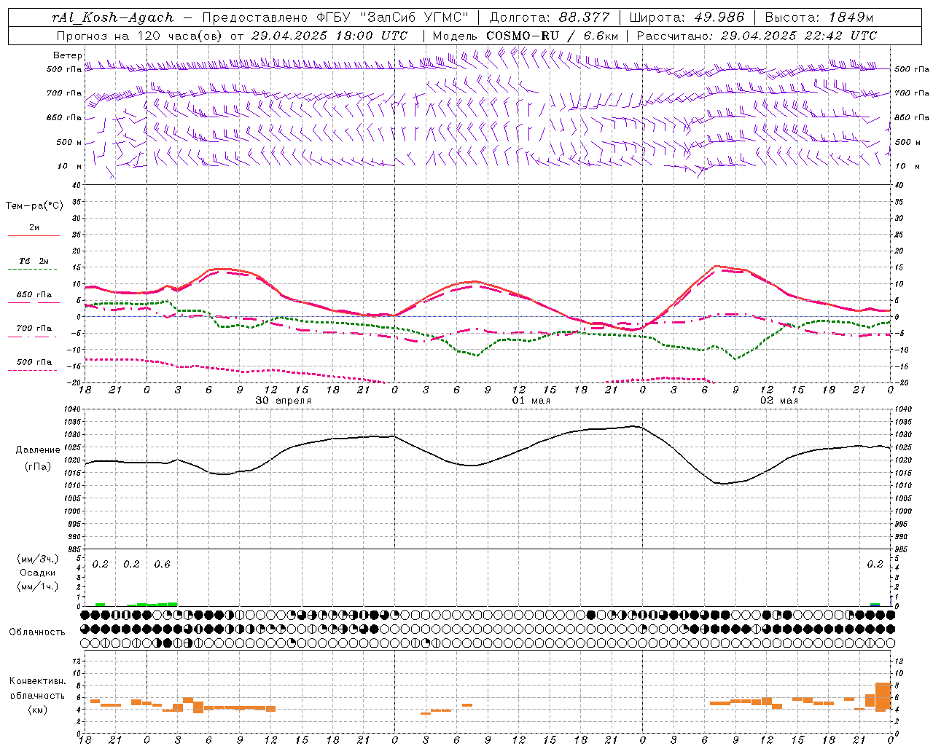Viewport: 933px width, 746px height.
Task: Click the Тем-ра(°C) temperature label
Action: tap(34, 206)
